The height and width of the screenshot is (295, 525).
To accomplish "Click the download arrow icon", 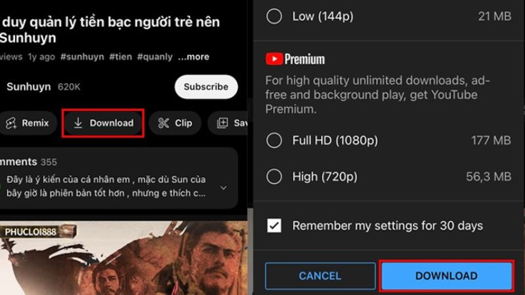I will click(x=78, y=123).
